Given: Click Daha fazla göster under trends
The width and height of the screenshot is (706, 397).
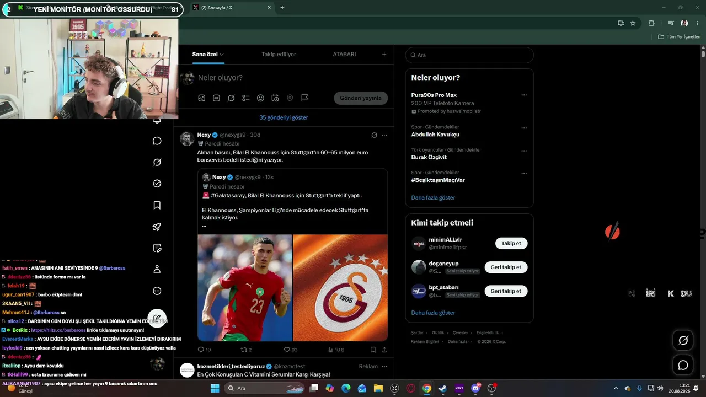Looking at the screenshot, I should tap(433, 197).
